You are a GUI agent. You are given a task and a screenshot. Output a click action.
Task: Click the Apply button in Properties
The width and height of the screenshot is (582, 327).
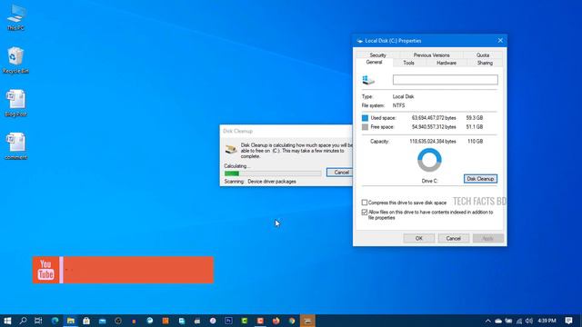pyautogui.click(x=487, y=238)
